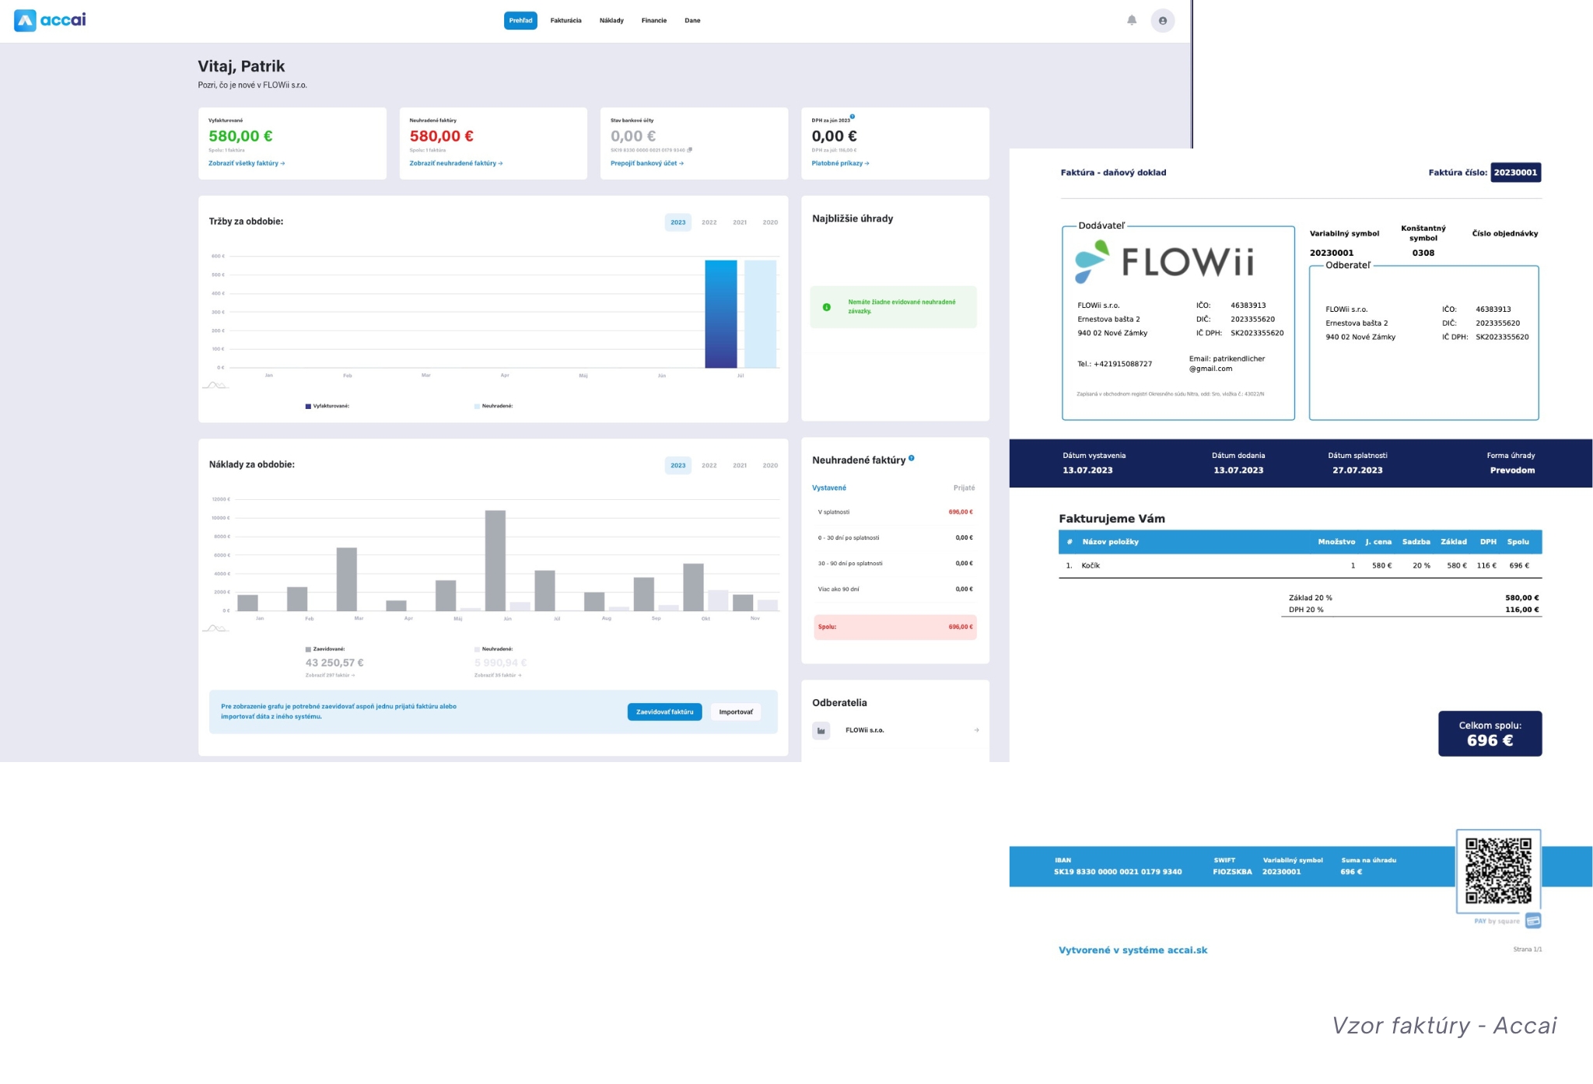Select year 2021 in the Tržby chart
Screen dimensions: 1593x1084
coord(740,222)
